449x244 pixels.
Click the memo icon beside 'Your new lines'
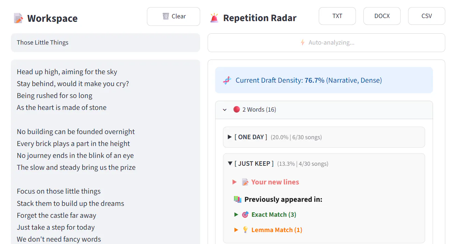pyautogui.click(x=245, y=182)
